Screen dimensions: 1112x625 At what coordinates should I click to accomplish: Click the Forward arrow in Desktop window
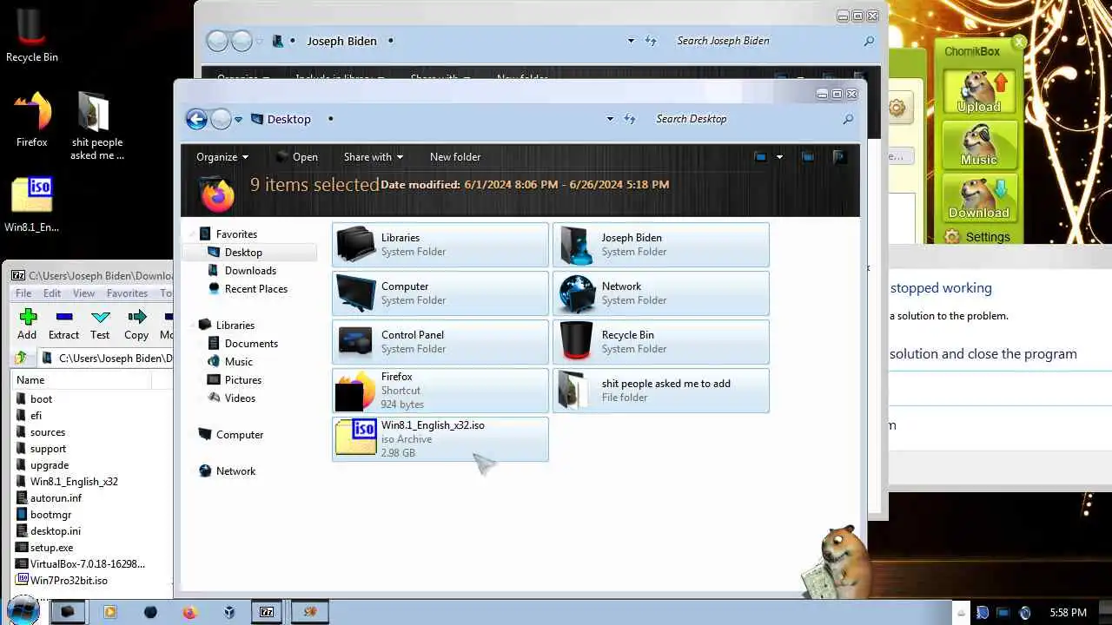point(221,119)
